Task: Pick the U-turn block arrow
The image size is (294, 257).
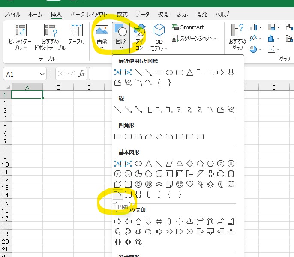Action: pos(210,221)
